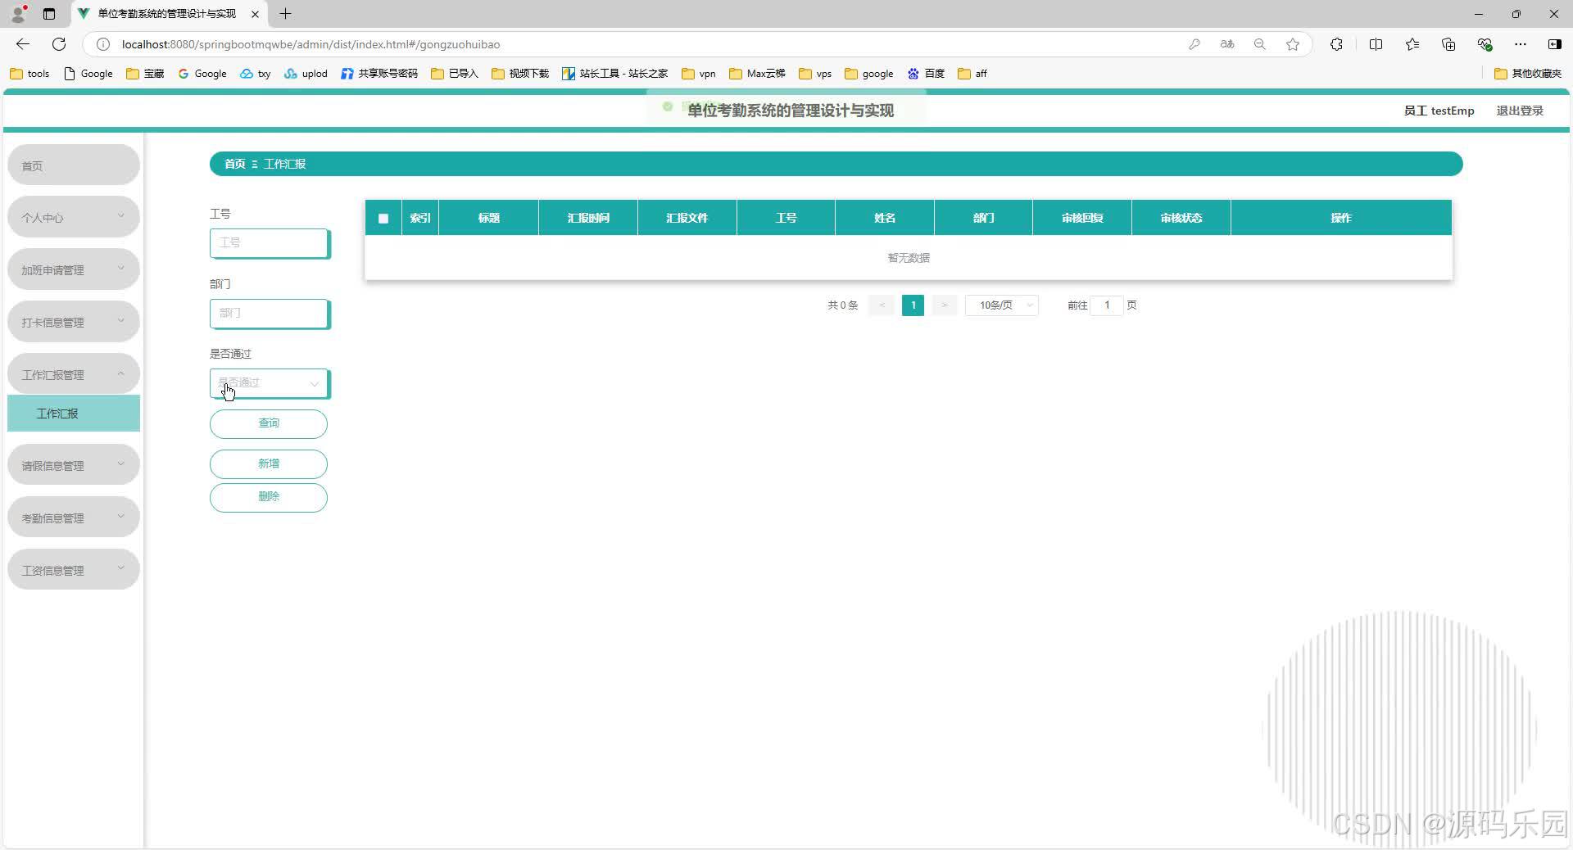Expand the 加班申请管理 menu section
The height and width of the screenshot is (850, 1573).
tap(73, 269)
